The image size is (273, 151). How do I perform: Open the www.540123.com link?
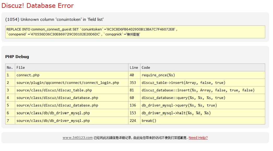(x=78, y=138)
